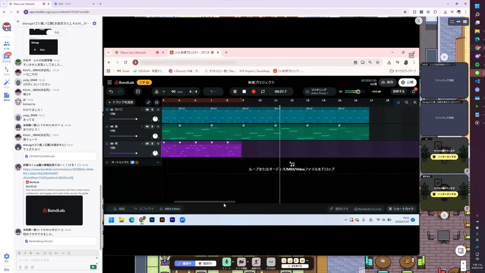Switch status to 離席中

tap(206, 263)
